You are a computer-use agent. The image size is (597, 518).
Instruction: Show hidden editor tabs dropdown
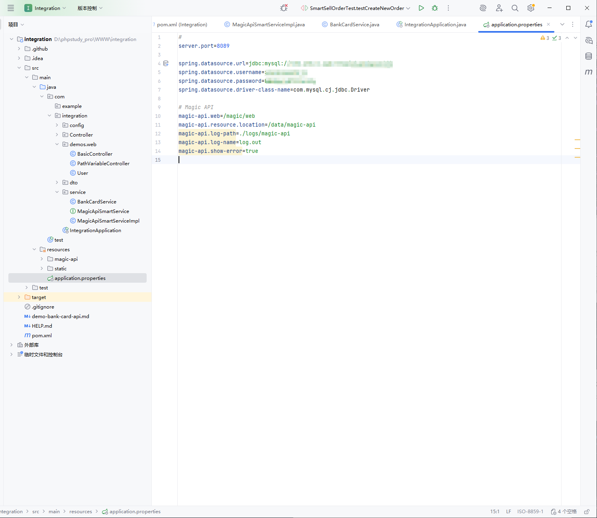pos(562,24)
